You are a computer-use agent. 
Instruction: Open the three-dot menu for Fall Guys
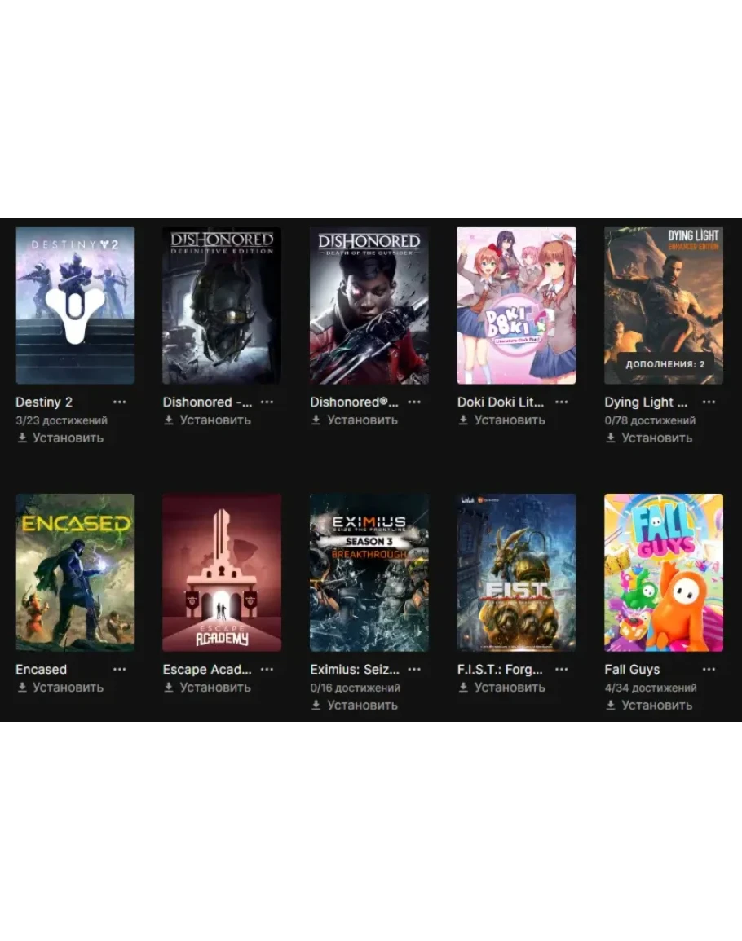(x=709, y=669)
